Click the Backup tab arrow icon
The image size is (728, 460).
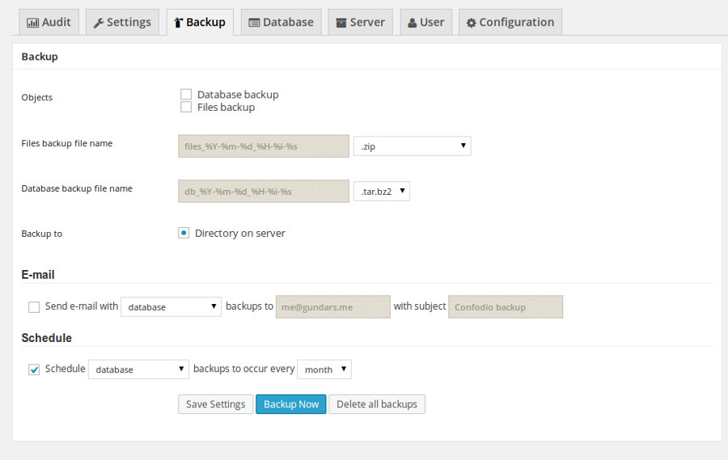[x=178, y=23]
